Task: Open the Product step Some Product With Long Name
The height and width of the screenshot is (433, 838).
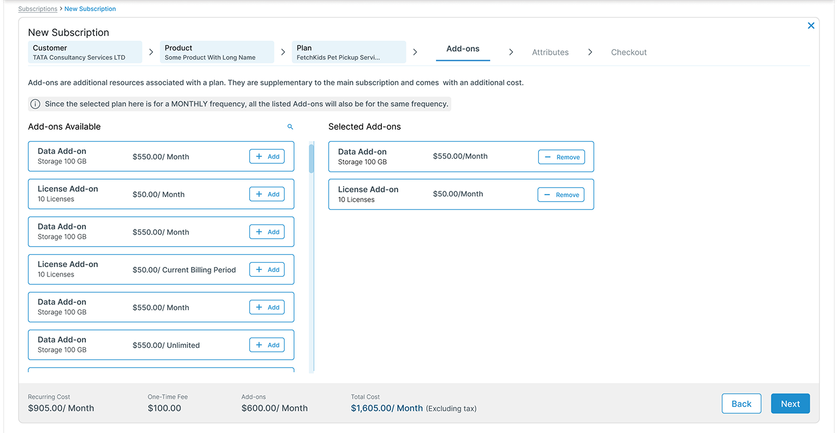Action: (217, 52)
